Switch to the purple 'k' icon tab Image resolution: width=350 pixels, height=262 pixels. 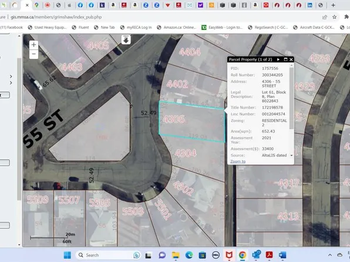[x=102, y=5]
